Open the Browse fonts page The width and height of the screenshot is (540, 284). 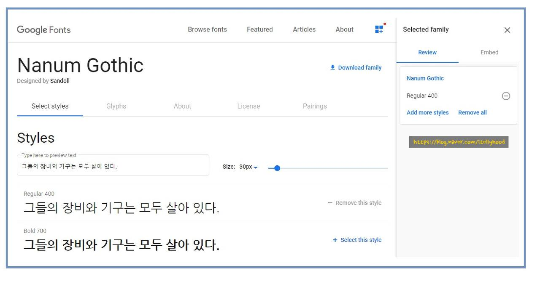pos(207,29)
